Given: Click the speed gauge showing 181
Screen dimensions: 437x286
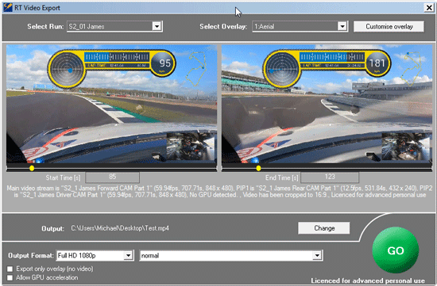Looking at the screenshot, I should click(x=377, y=63).
